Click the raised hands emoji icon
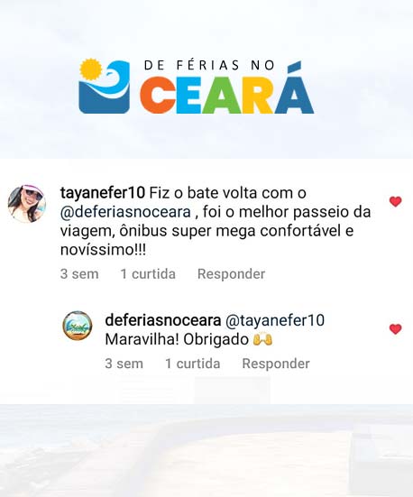Image resolution: width=413 pixels, height=497 pixels. pos(262,340)
